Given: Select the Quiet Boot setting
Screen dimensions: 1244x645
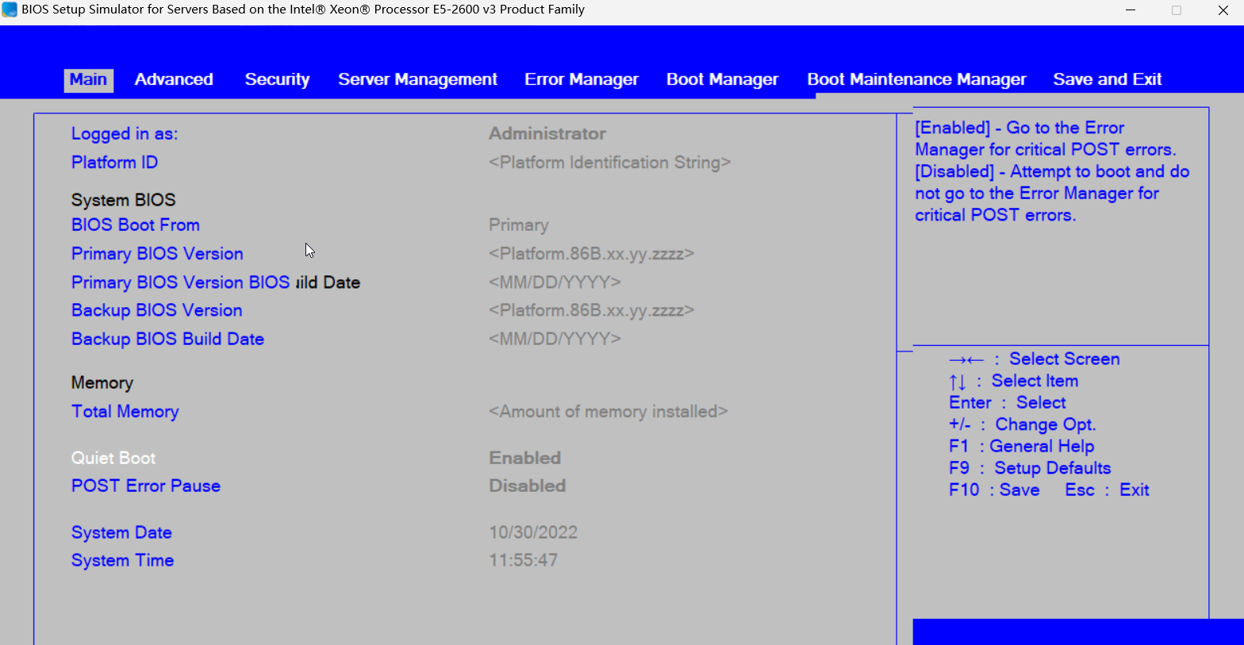Looking at the screenshot, I should (x=113, y=458).
